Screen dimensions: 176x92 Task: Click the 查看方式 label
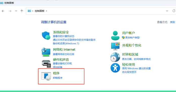162,22
